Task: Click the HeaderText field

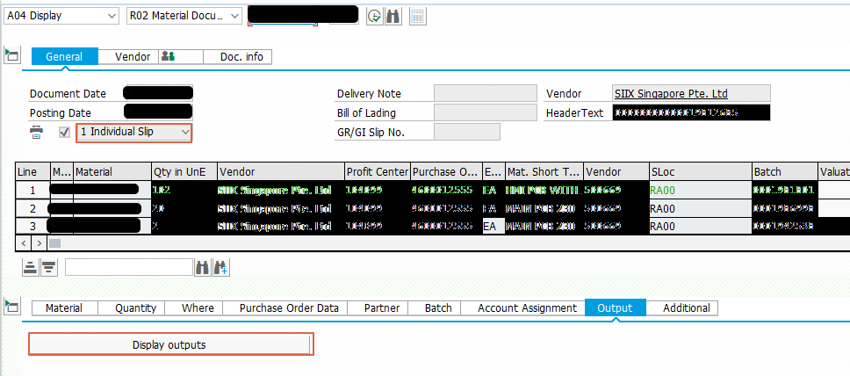Action: tap(691, 112)
